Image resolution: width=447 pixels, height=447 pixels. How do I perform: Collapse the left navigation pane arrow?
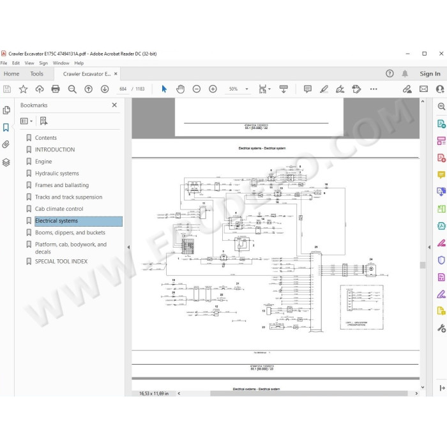128,248
